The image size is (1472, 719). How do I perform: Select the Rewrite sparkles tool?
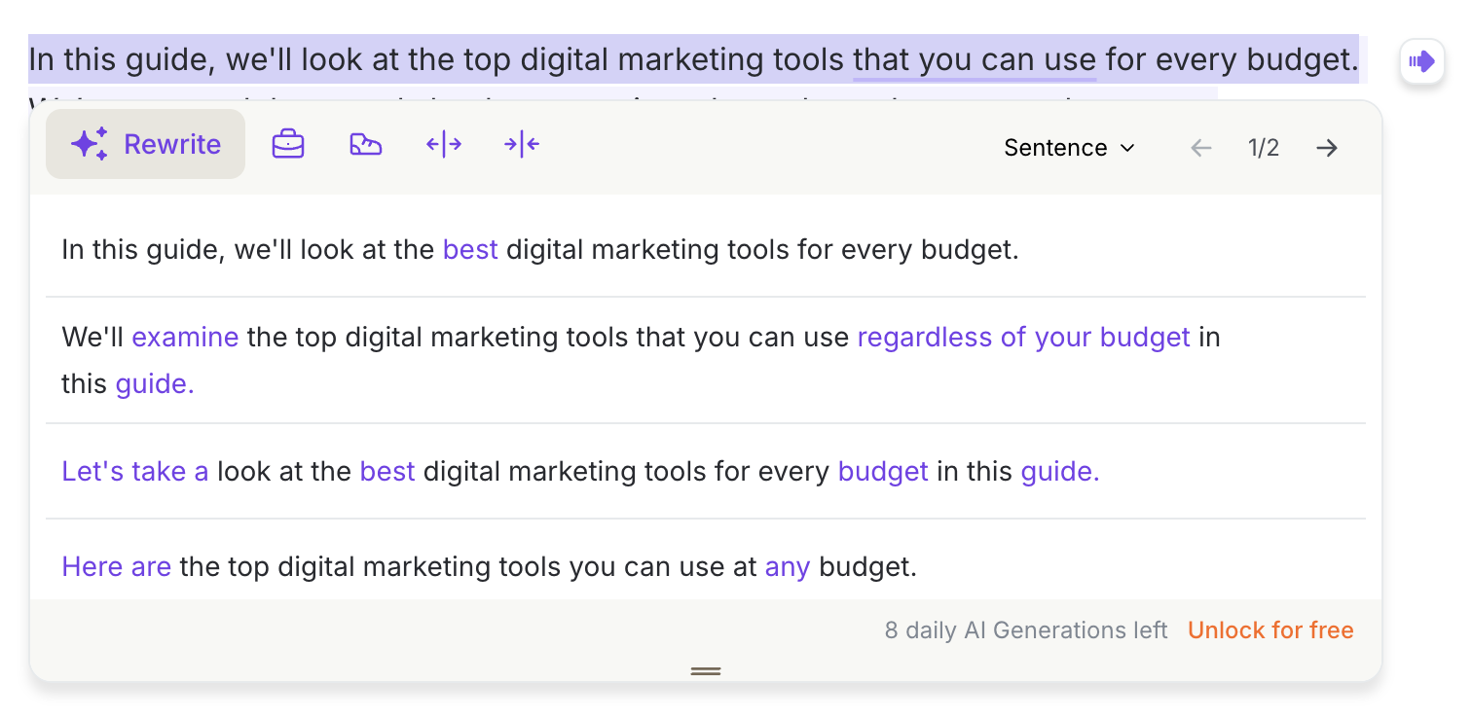(x=144, y=143)
